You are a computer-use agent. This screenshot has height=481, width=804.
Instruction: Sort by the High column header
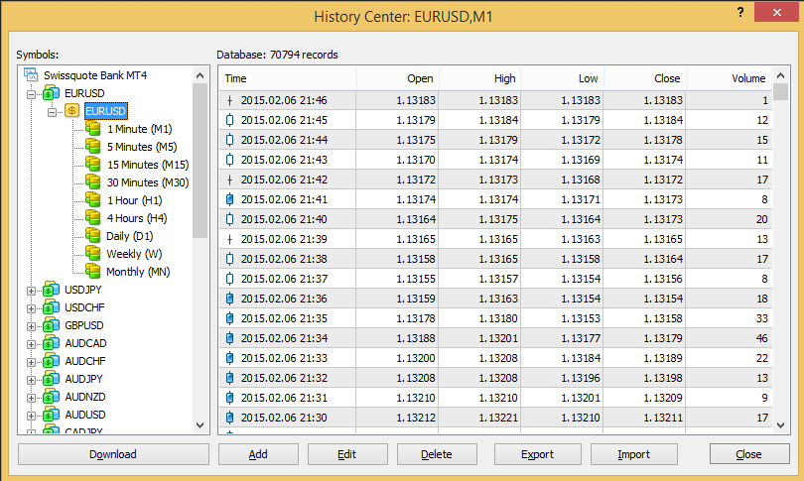point(480,78)
